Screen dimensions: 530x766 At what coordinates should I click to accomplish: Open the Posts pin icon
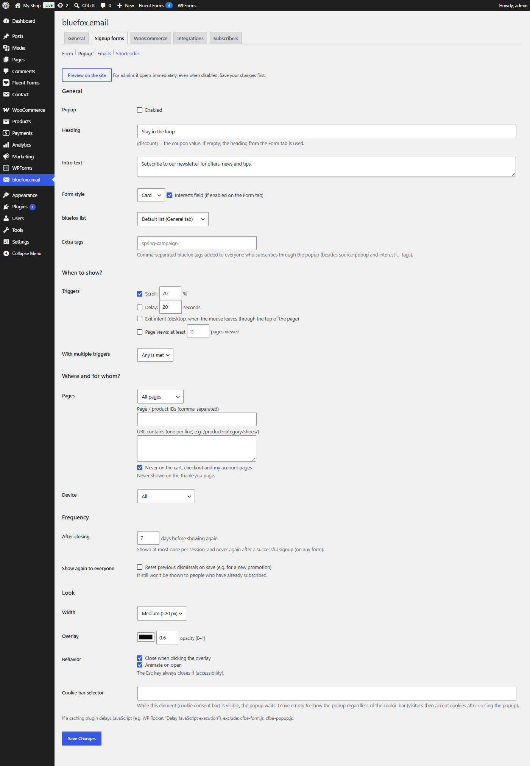click(x=6, y=36)
